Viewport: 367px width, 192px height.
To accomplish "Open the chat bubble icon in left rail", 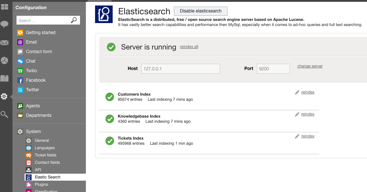I will tap(4, 24).
